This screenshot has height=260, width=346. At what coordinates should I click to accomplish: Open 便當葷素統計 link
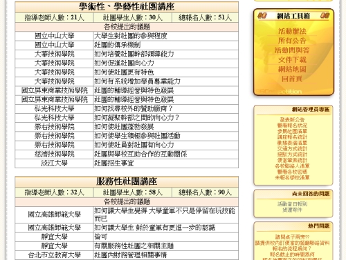point(292,160)
